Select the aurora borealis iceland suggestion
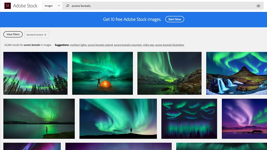This screenshot has width=267, height=150. click(100, 45)
